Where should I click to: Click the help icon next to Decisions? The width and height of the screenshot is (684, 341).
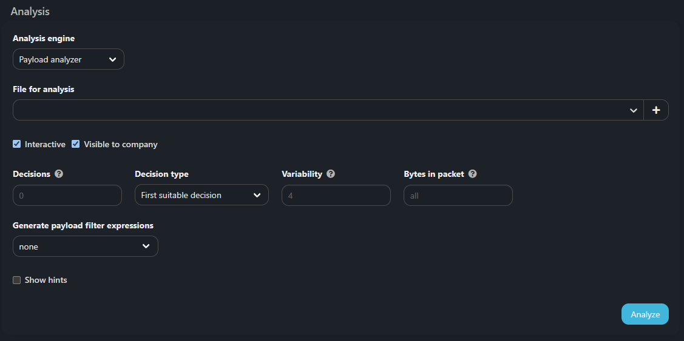coord(59,174)
